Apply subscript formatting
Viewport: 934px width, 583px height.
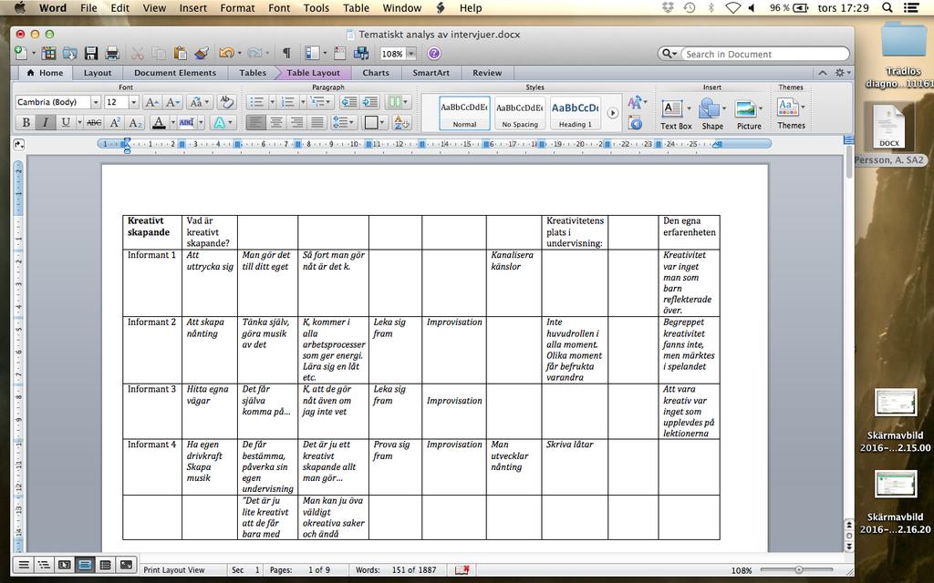click(136, 123)
